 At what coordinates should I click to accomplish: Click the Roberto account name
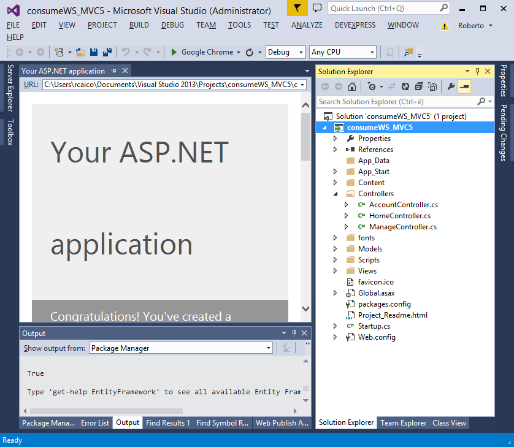tap(470, 26)
